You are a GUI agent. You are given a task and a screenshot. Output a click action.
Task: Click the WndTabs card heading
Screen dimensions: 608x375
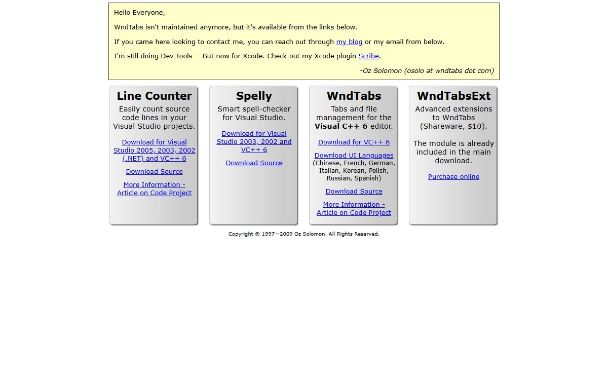coord(354,96)
